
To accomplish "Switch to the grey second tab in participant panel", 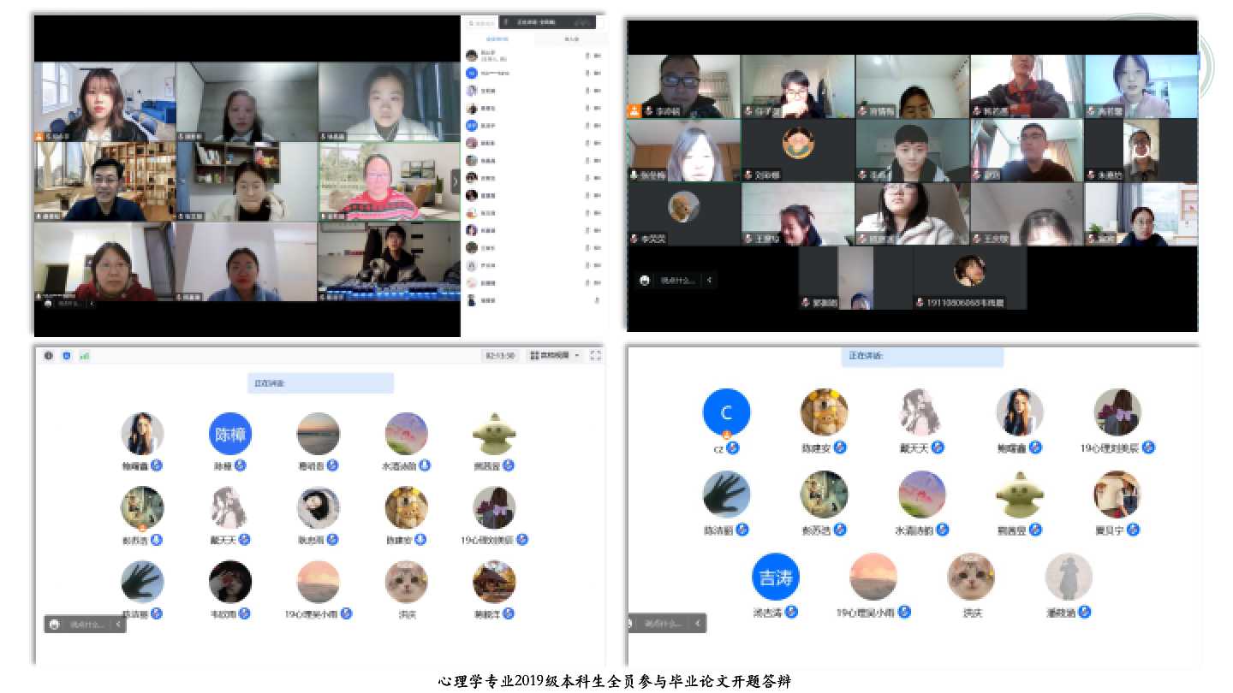I will point(571,39).
